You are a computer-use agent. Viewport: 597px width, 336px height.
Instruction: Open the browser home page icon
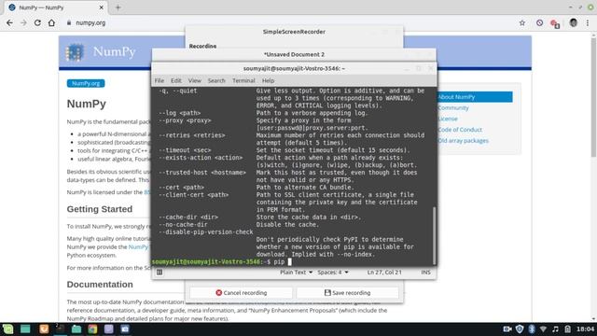coord(51,22)
